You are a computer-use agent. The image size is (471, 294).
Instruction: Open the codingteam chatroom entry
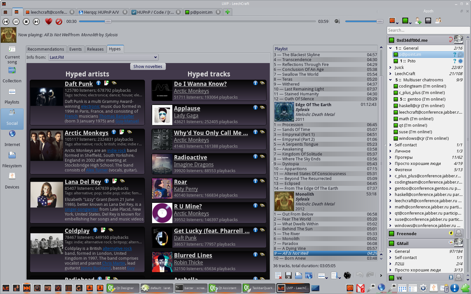(x=428, y=86)
